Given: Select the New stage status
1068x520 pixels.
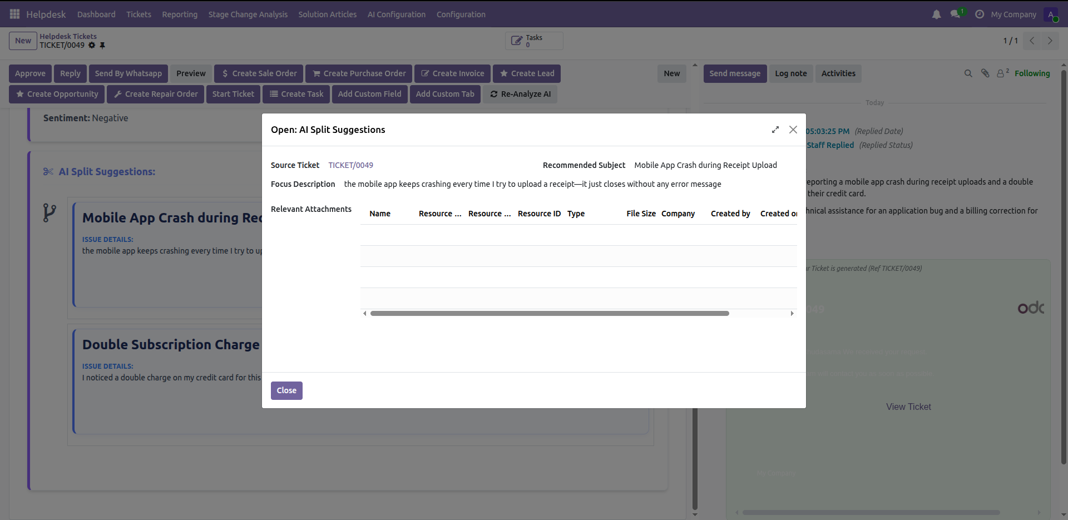Looking at the screenshot, I should (672, 73).
